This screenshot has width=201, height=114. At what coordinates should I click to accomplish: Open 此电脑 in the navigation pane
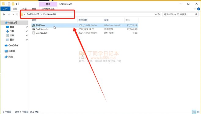12,51
